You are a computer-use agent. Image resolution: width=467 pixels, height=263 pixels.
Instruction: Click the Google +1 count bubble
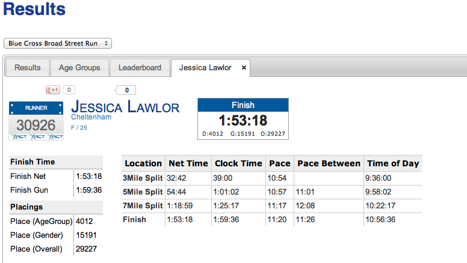point(69,89)
